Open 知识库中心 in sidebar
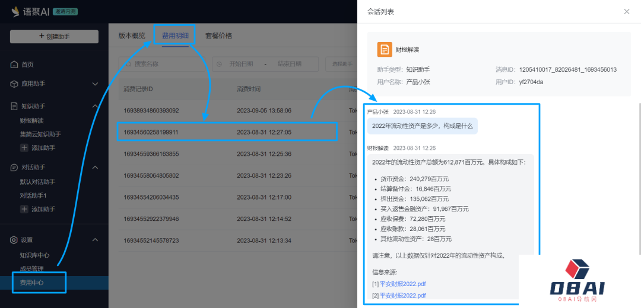Image resolution: width=641 pixels, height=308 pixels. [34, 255]
